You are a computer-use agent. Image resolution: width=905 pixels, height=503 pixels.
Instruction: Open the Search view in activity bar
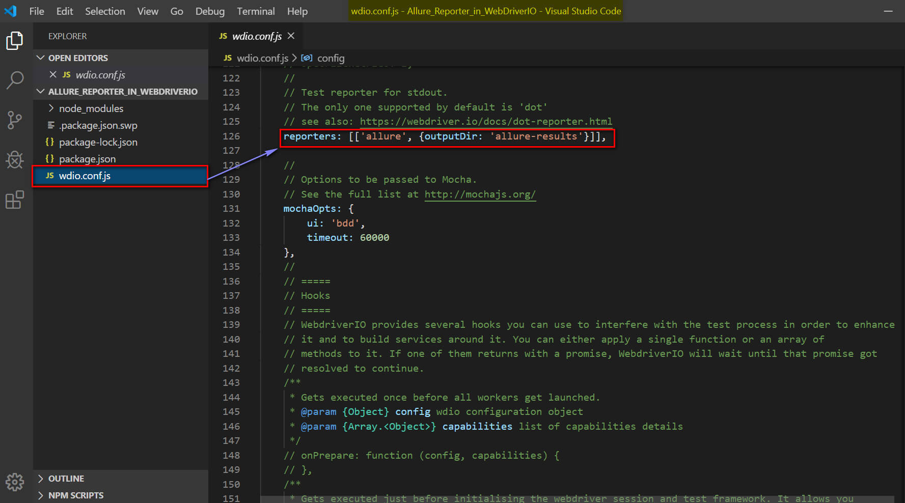[15, 80]
